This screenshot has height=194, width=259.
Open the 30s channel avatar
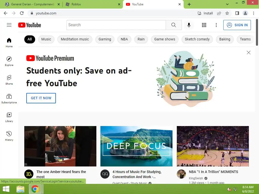click(x=29, y=174)
